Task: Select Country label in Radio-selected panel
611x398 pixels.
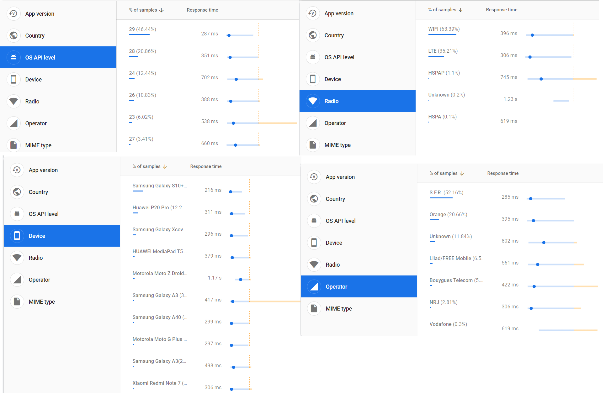Action: coord(334,35)
